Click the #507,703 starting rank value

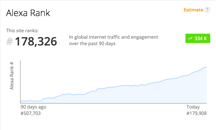(31, 114)
